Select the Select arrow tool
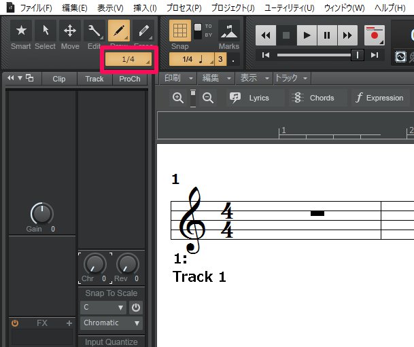This screenshot has height=347, width=414. point(46,31)
